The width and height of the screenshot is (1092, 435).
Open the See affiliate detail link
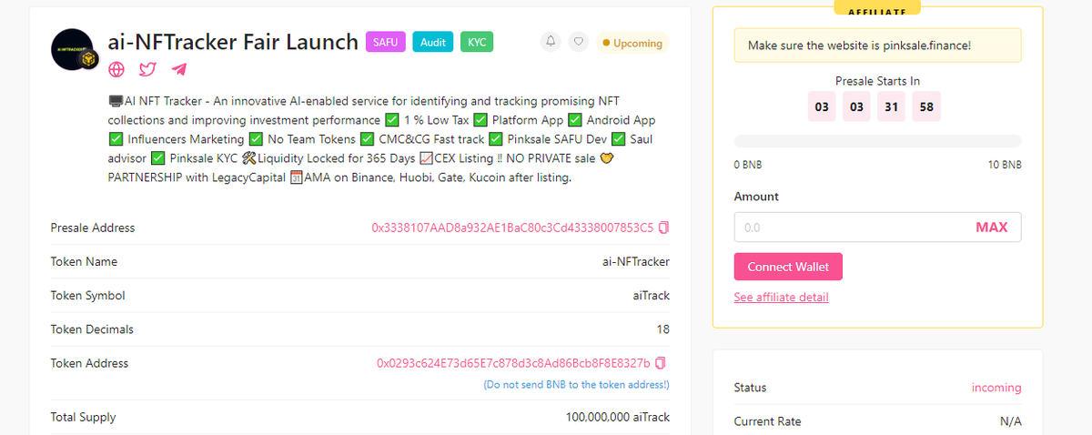782,298
